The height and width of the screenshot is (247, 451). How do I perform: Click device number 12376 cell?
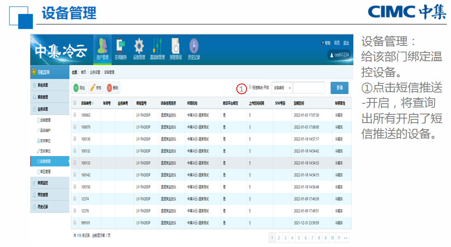[85, 211]
